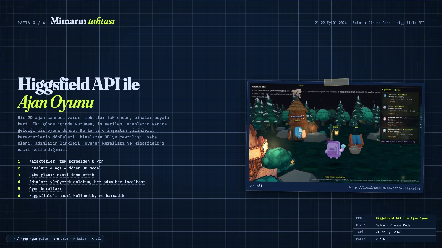Viewport: 442px width, 248px height.
Task: Click 'Higgsfield API ile Ajan Oyunu' in title block
Action: (402, 218)
